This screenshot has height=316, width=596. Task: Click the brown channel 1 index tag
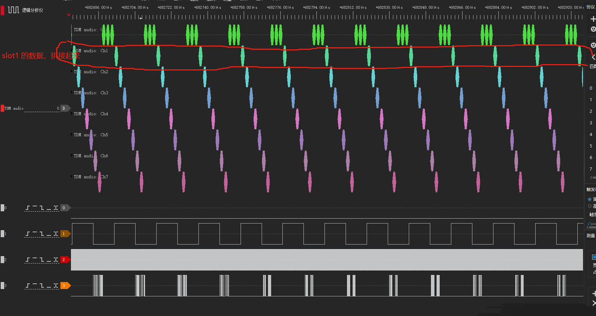(x=65, y=234)
